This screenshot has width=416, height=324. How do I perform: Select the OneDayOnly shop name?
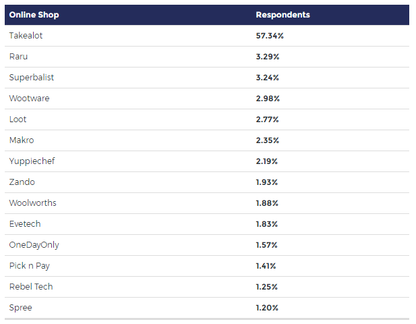pos(34,245)
